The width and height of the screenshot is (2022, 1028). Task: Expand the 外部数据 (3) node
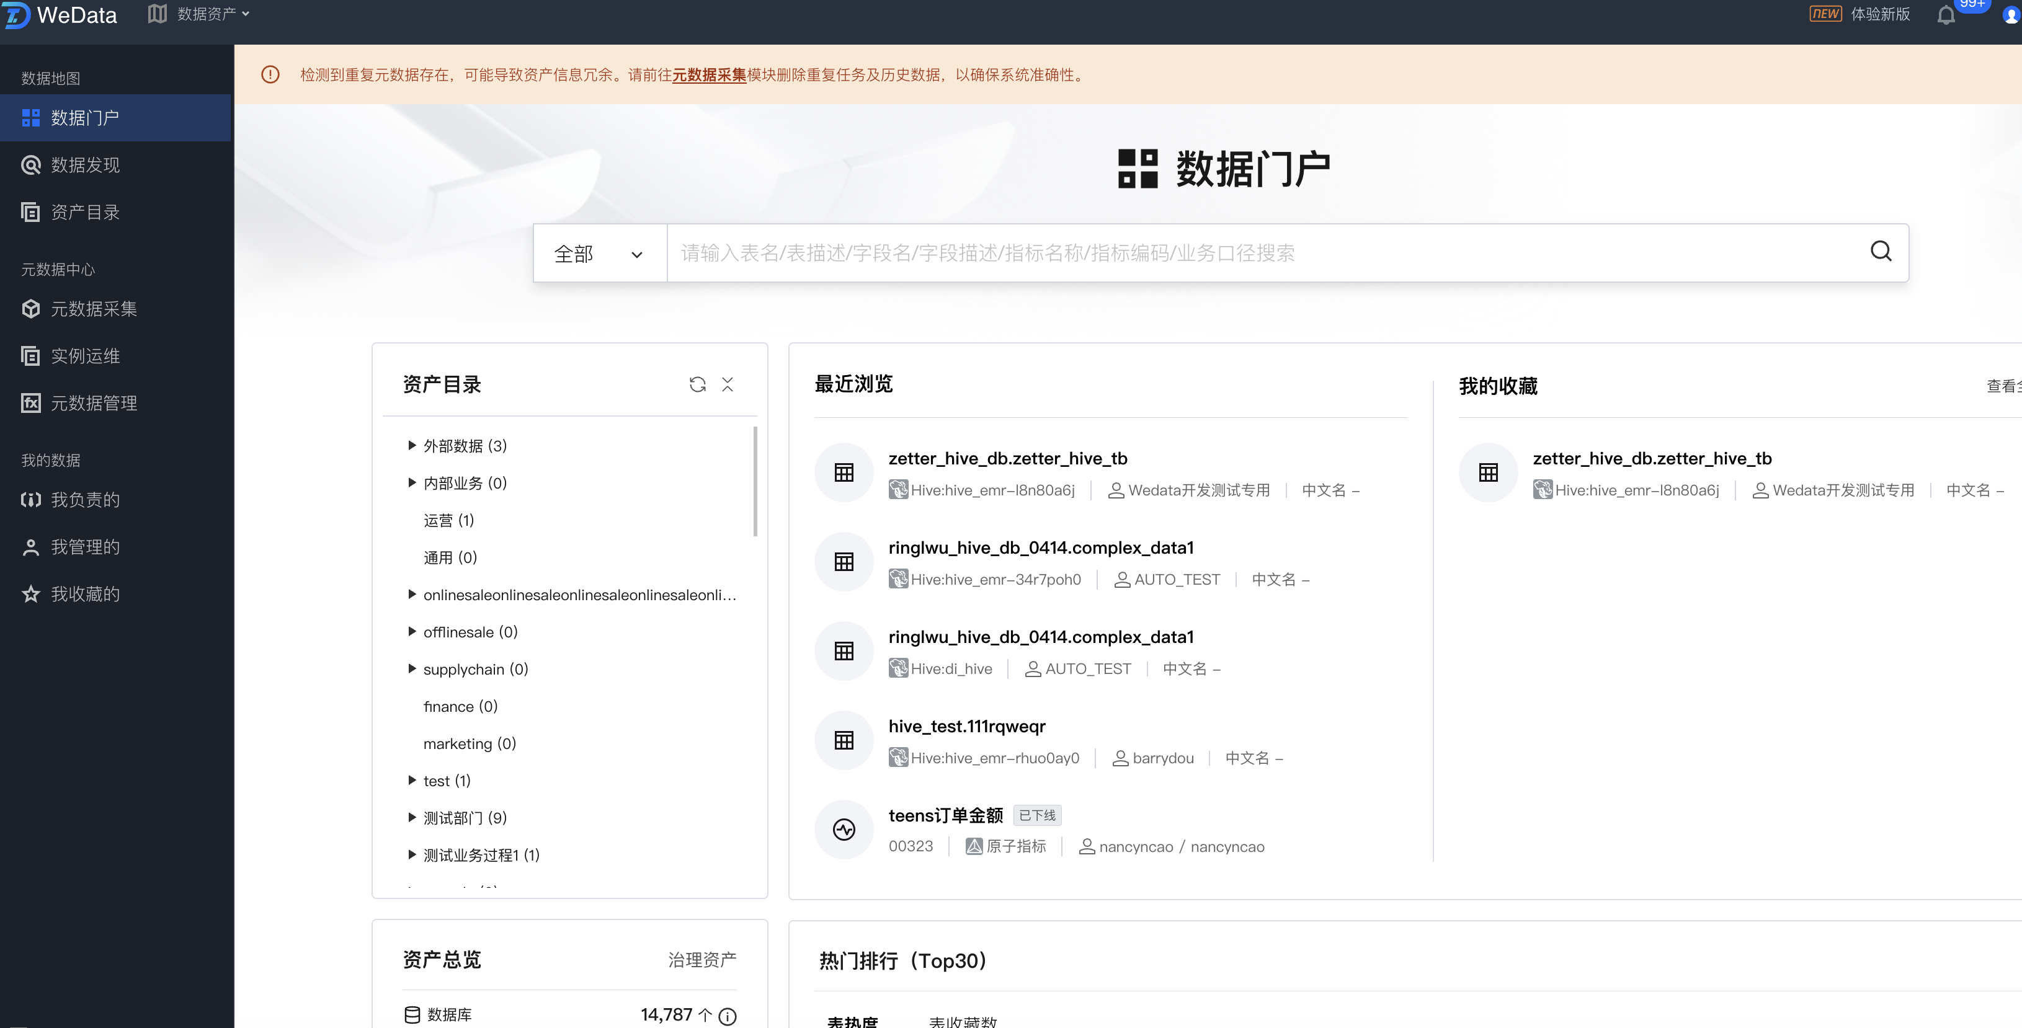[412, 445]
